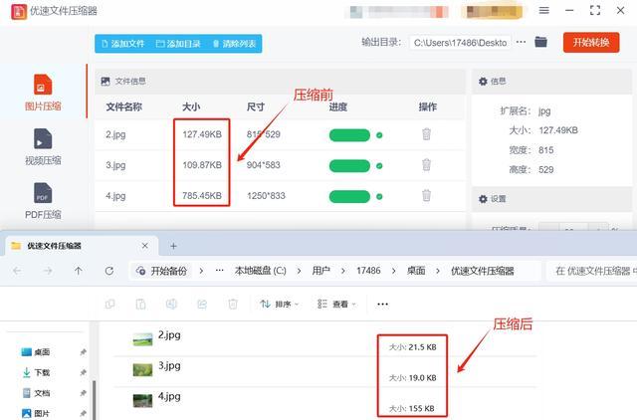Click the 本地磁盘 (C:) breadcrumb

click(261, 271)
